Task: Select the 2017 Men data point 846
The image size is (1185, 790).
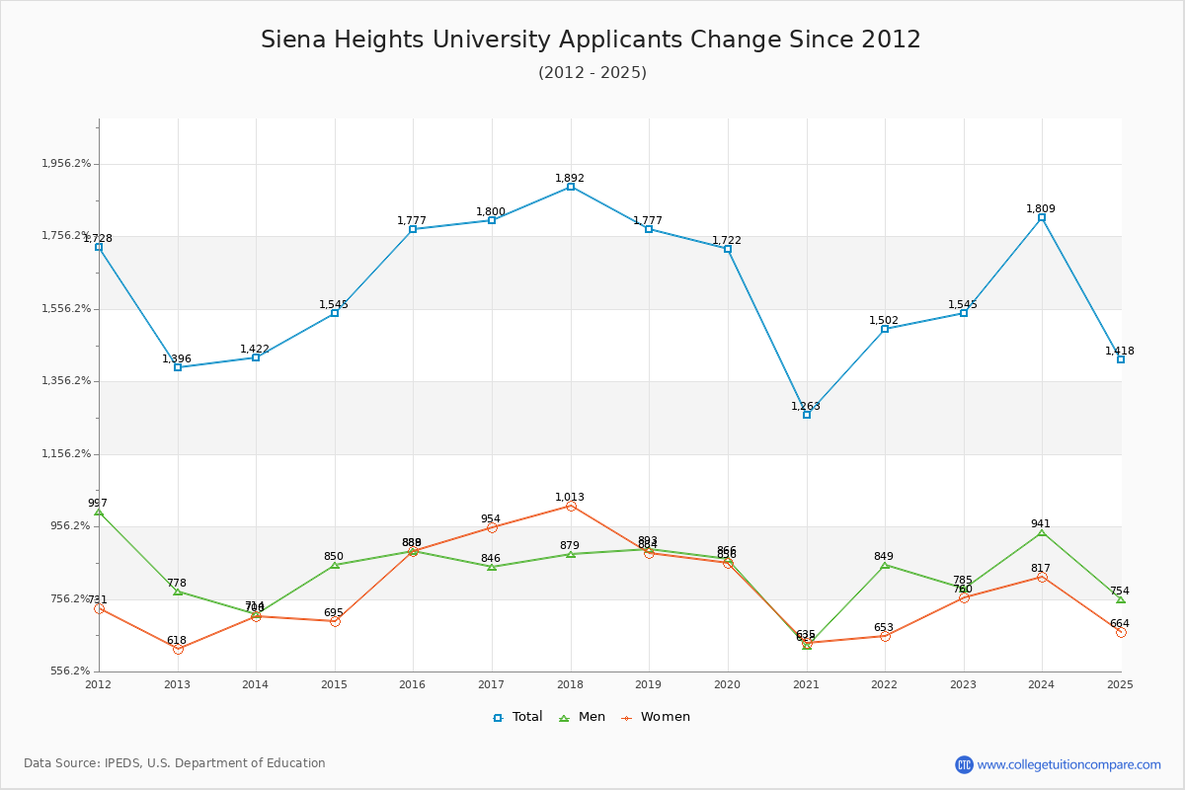Action: coord(492,567)
